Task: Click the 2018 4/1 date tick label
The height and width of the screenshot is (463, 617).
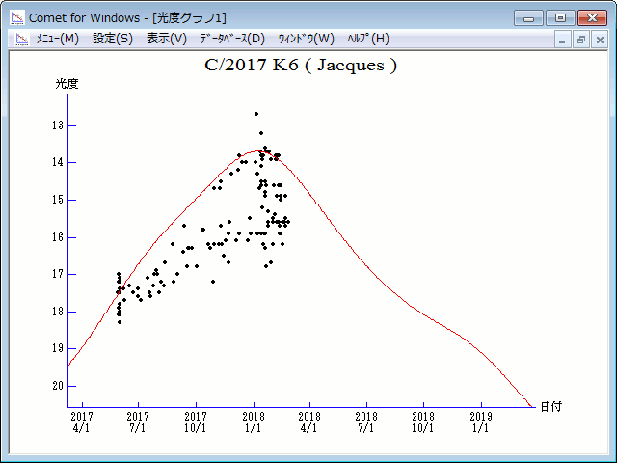Action: pyautogui.click(x=309, y=422)
